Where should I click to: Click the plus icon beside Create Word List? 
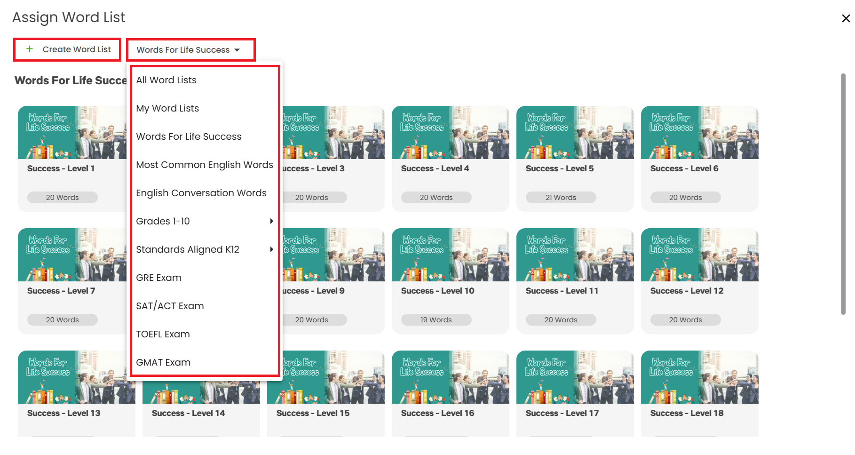(x=30, y=49)
